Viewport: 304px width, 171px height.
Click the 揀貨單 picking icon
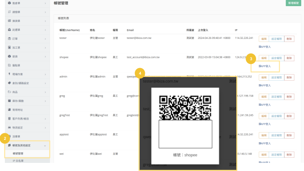click(x=9, y=21)
